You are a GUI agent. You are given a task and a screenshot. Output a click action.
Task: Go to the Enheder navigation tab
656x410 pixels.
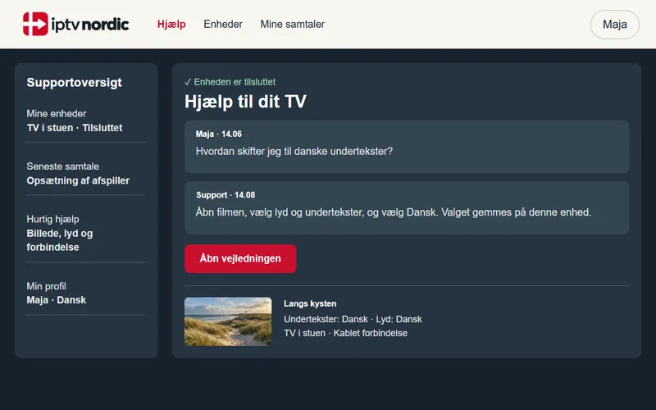click(x=223, y=25)
